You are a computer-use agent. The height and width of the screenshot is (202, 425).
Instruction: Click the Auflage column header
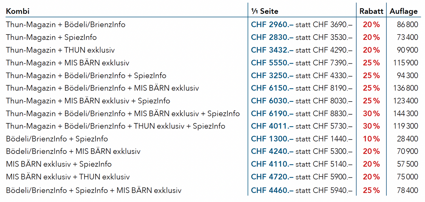point(403,11)
